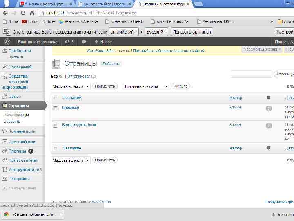Click the plugin icon for Плагины
294x221 pixels.
[x=4, y=151]
